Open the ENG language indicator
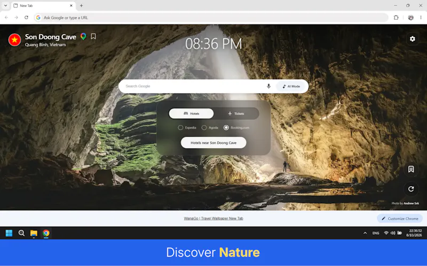 click(x=376, y=233)
